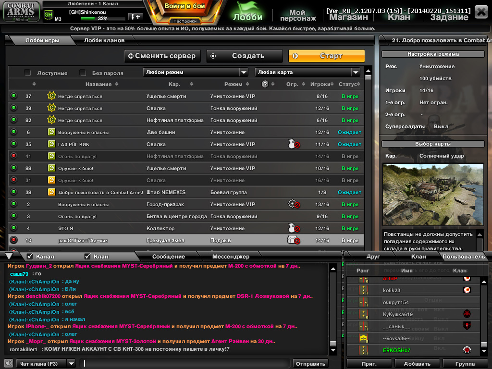Click green status dot for room 37

coord(14,96)
